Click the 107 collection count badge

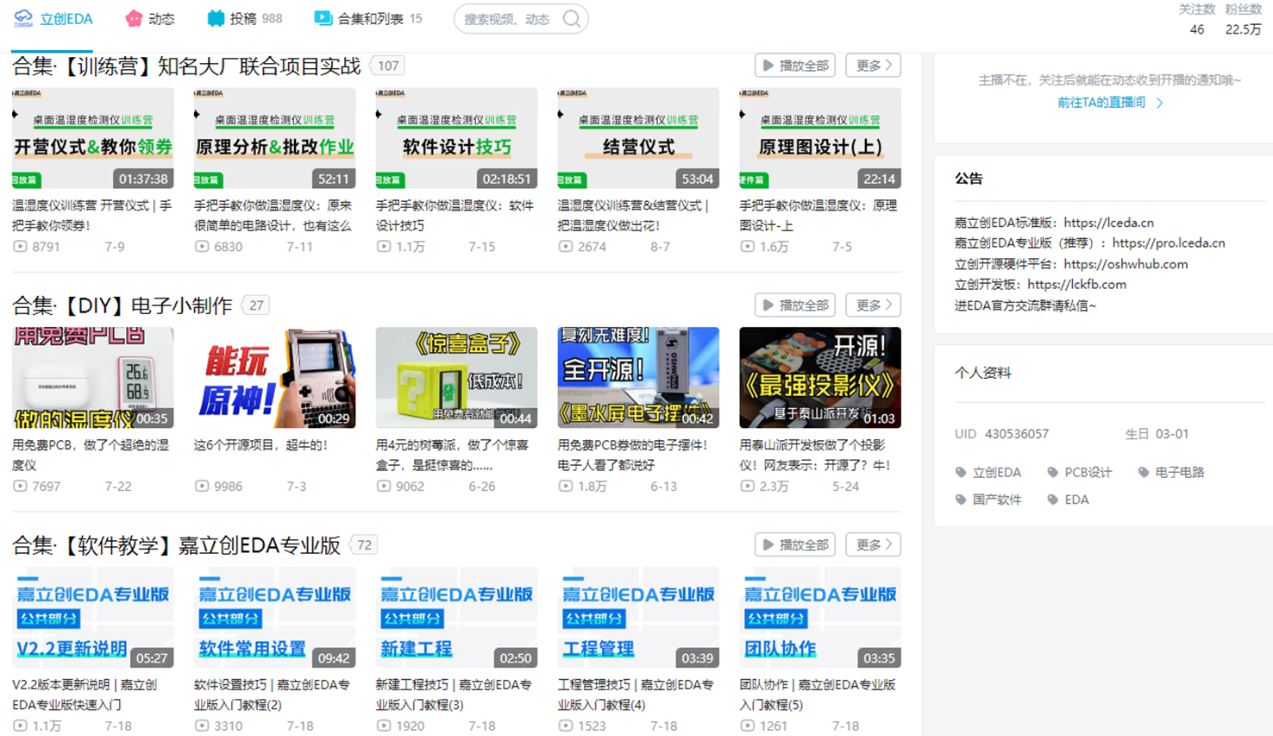[x=388, y=66]
